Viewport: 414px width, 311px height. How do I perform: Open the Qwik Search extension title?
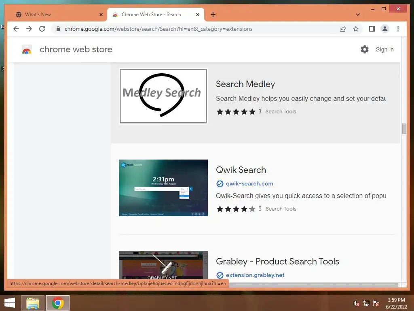pos(241,170)
